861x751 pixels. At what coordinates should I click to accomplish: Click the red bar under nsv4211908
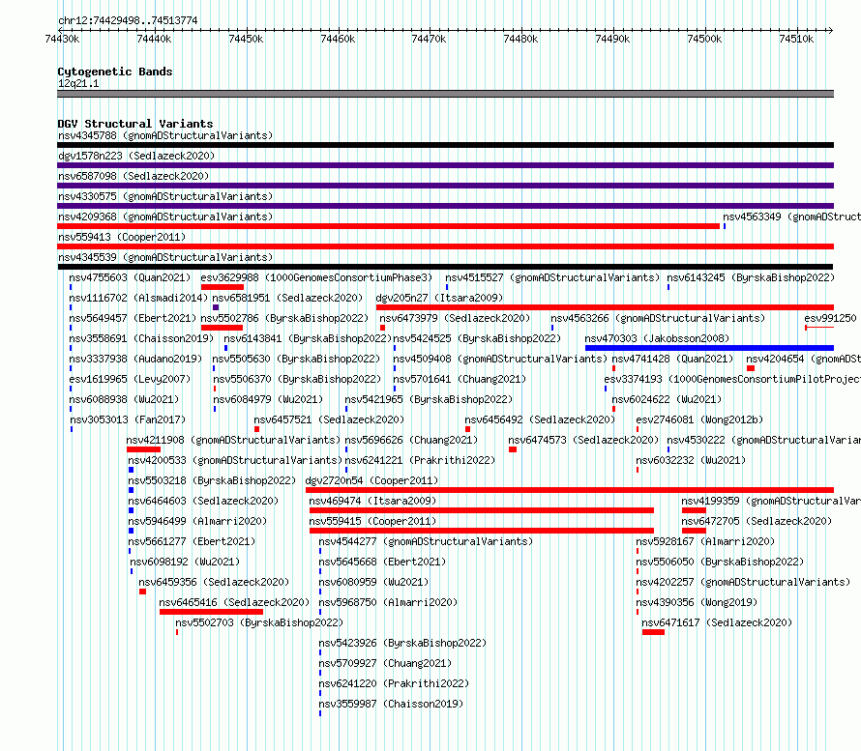(x=143, y=449)
